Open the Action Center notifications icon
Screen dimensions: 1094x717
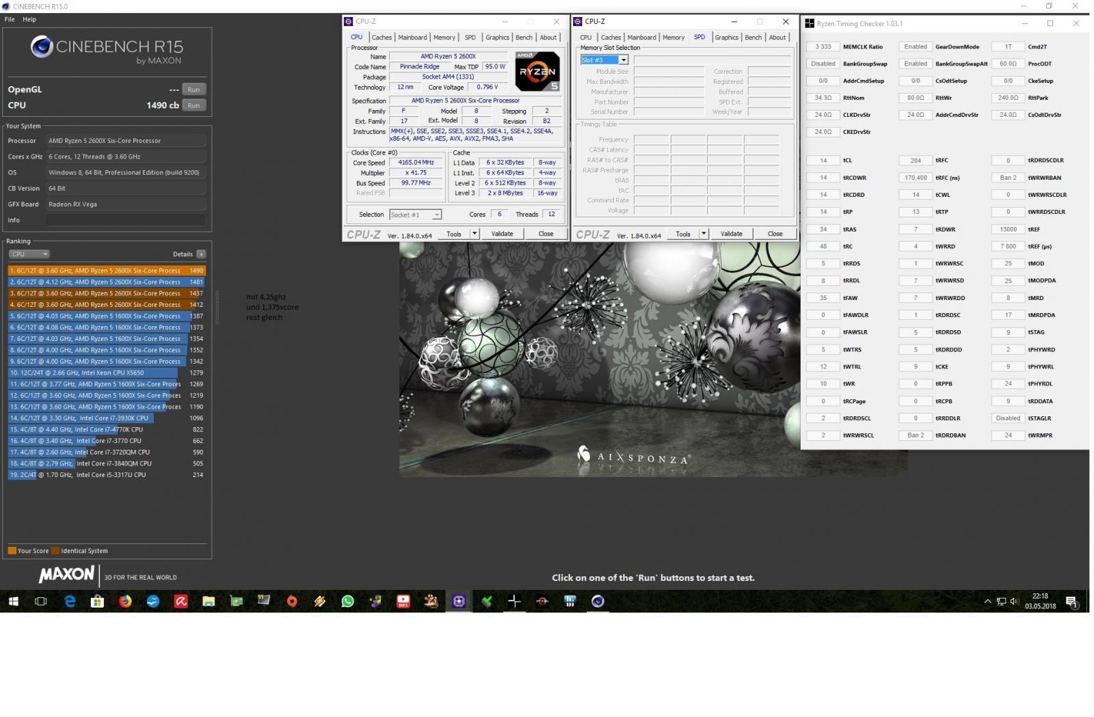[1071, 602]
